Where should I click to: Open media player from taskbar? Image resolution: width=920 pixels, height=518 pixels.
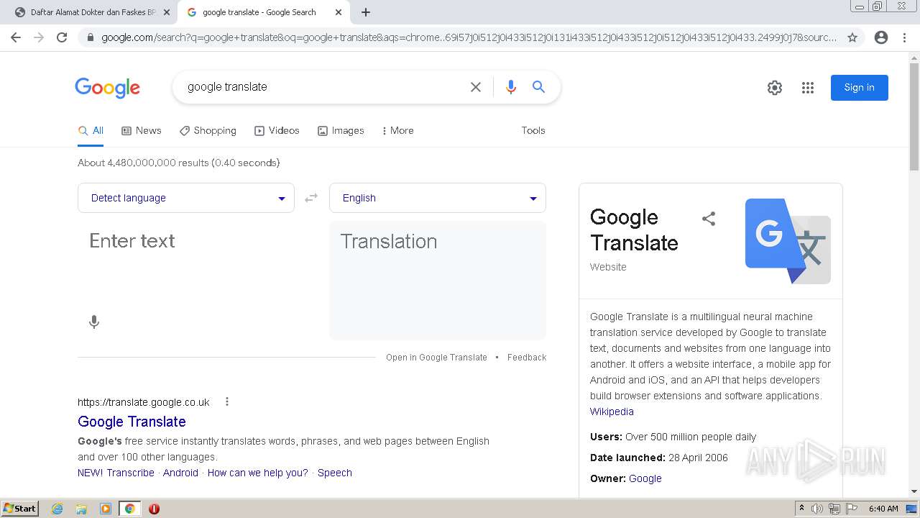tap(106, 509)
